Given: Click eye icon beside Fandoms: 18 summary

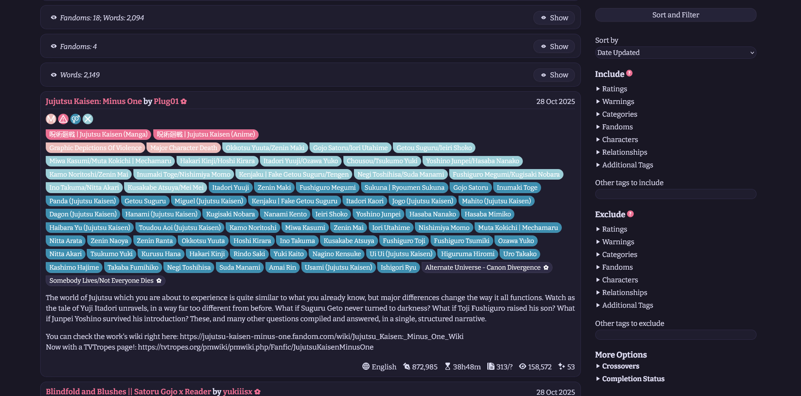Looking at the screenshot, I should 54,18.
